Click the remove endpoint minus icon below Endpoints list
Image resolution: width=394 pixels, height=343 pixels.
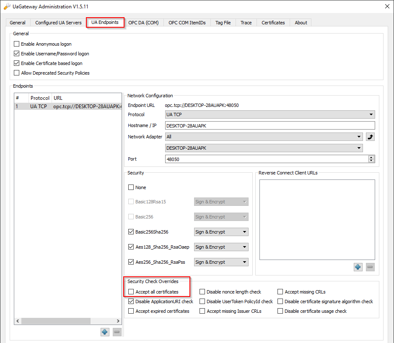click(x=117, y=332)
